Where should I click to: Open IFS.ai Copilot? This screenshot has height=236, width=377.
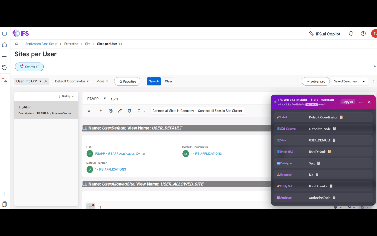(x=325, y=34)
